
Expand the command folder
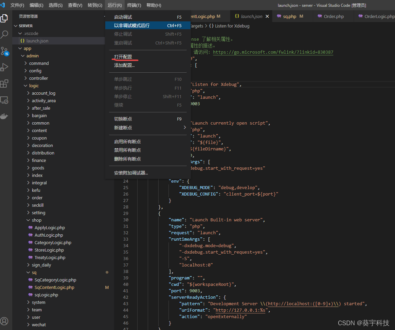(x=25, y=63)
